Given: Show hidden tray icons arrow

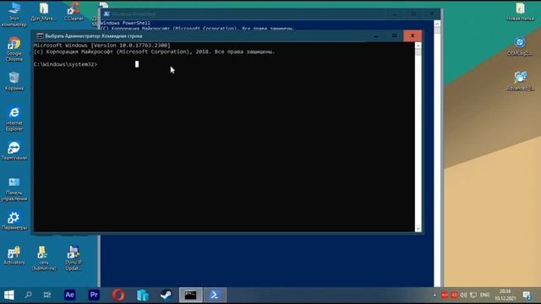Looking at the screenshot, I should tap(434, 295).
